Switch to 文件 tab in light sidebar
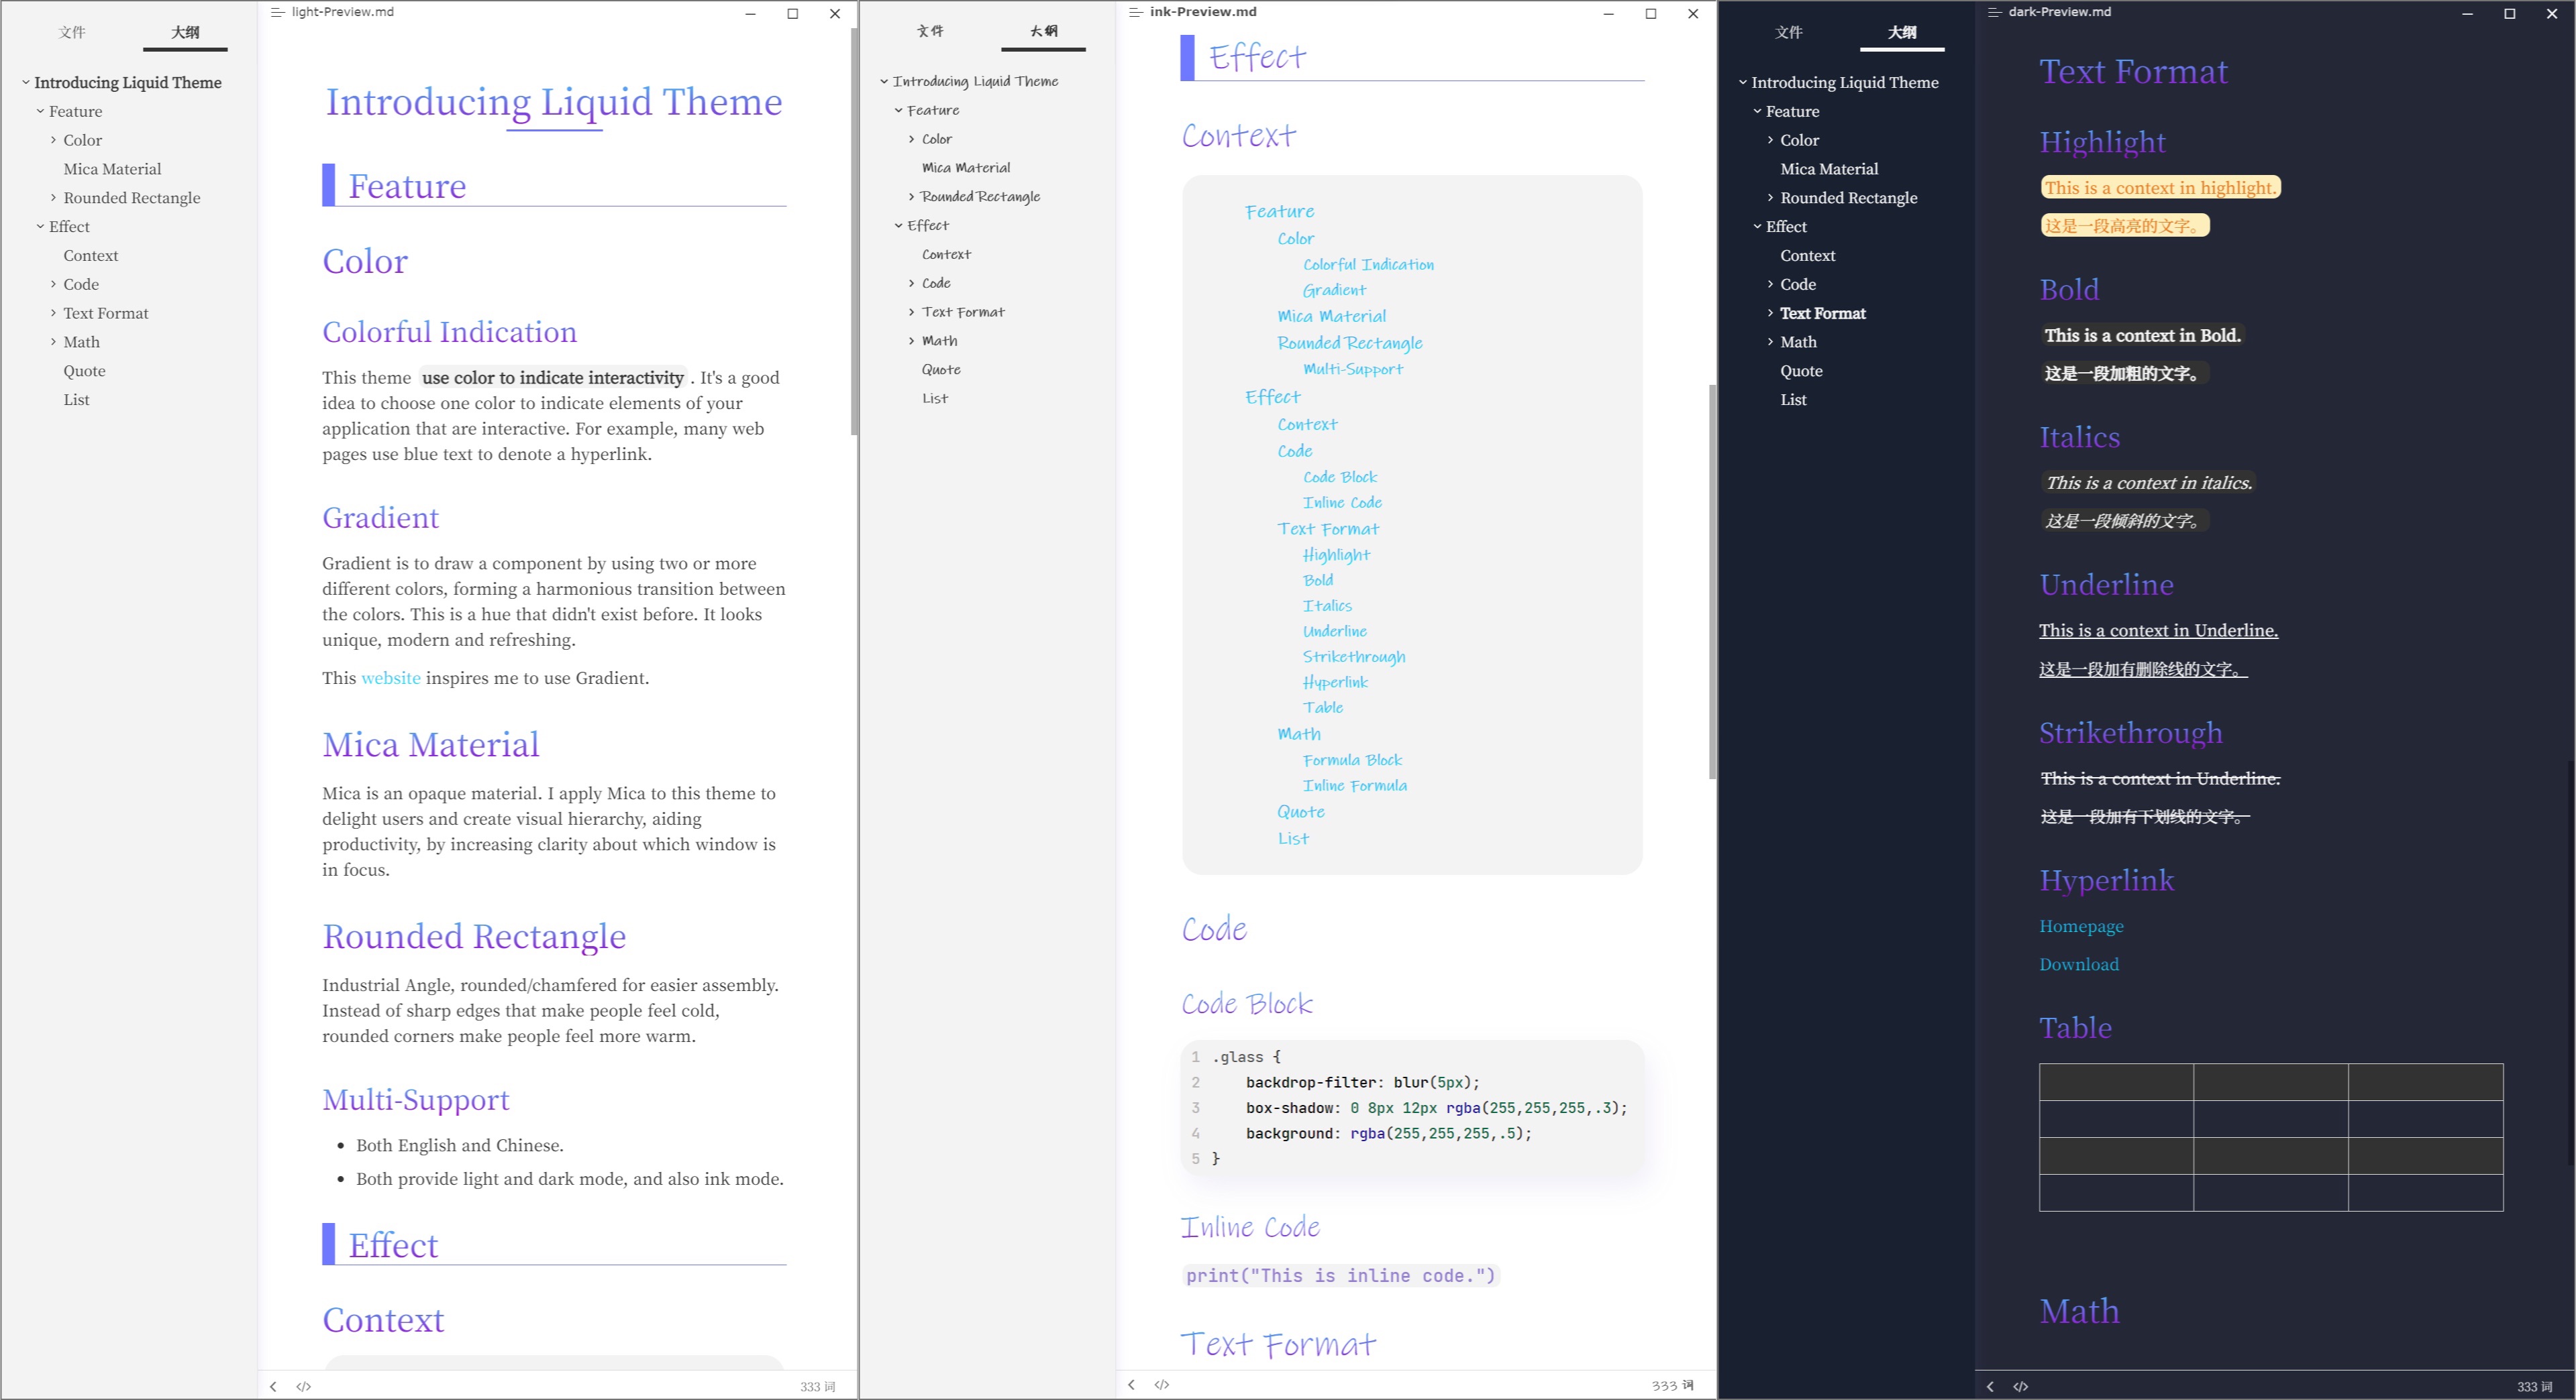Image resolution: width=2576 pixels, height=1400 pixels. pos(72,32)
